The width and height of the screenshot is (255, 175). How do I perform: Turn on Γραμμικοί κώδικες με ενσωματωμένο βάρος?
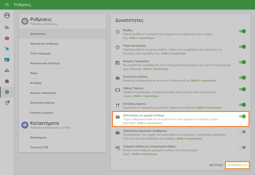(x=242, y=147)
